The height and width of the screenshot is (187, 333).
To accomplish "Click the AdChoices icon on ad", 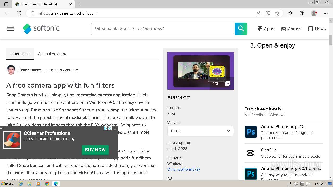I will 105,129.
